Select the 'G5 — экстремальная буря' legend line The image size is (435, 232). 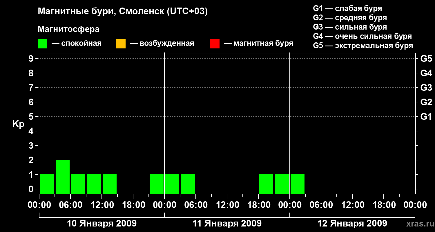coord(363,46)
